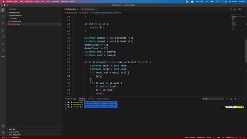247x139 pixels.
Task: Click the feedback icon in status bar
Action: (x=240, y=137)
